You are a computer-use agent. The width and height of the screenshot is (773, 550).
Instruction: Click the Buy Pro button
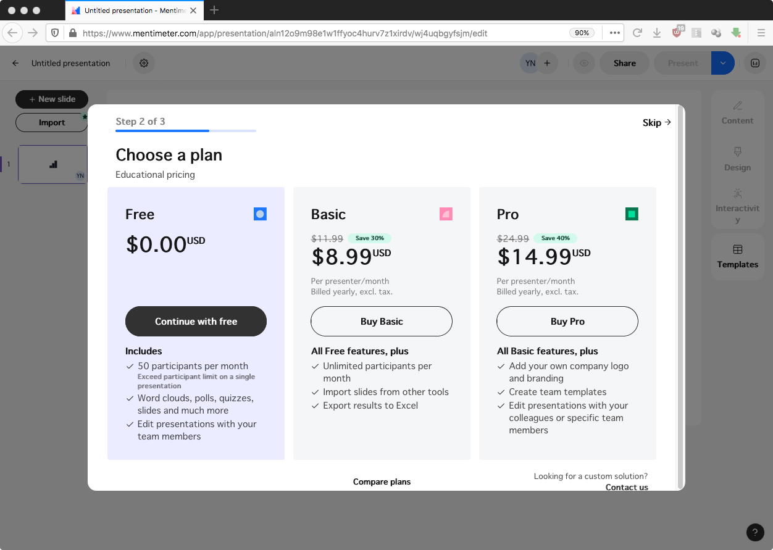(x=567, y=322)
